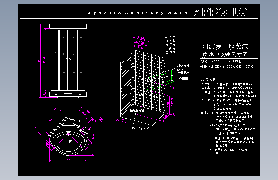Click the right 303 dimension under isometric view
This screenshot has height=180, width=278.
(x=165, y=117)
